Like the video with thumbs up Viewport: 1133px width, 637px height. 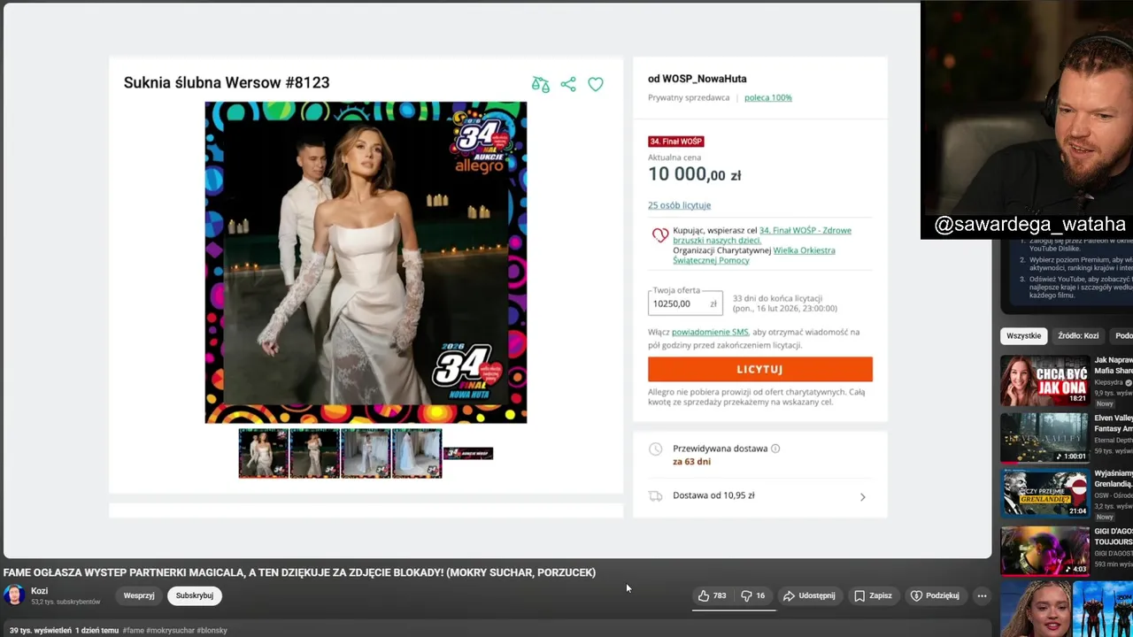pos(712,595)
